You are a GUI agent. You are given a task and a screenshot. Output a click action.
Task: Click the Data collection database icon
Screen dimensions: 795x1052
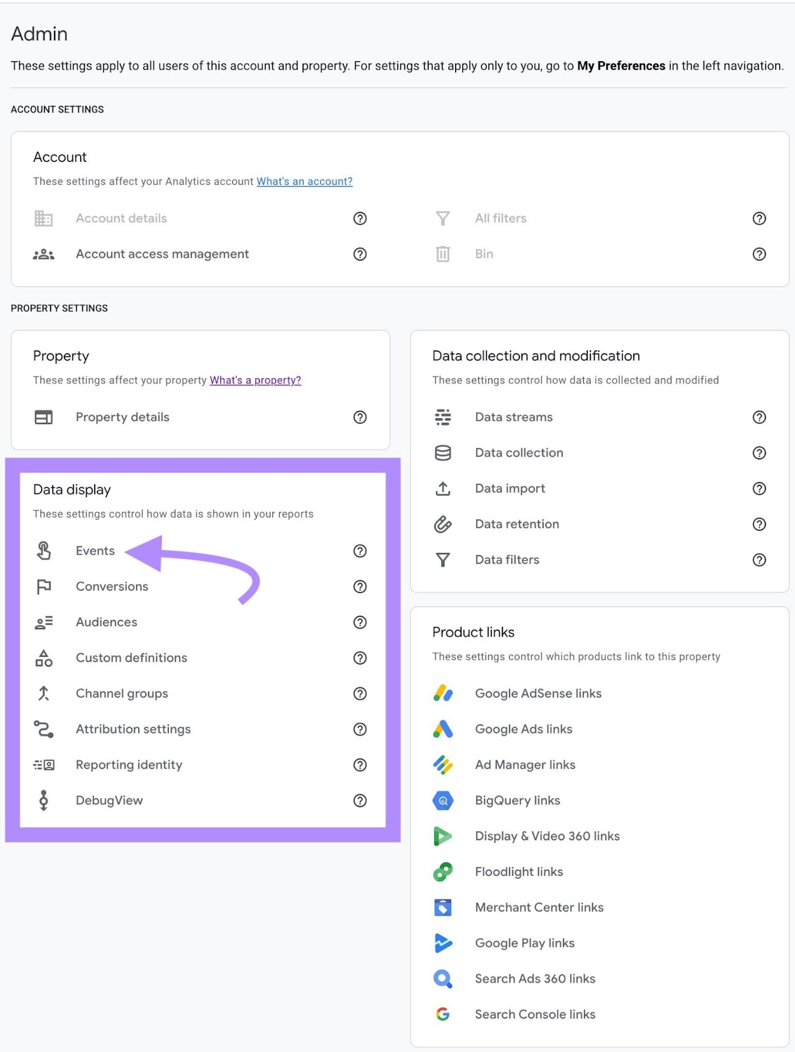click(x=443, y=452)
